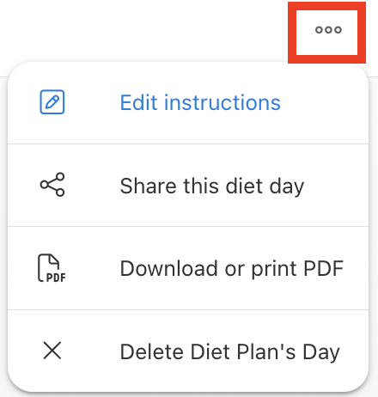Image resolution: width=378 pixels, height=397 pixels.
Task: Click the icon left of 'Share this diet day'
Action: [x=52, y=185]
